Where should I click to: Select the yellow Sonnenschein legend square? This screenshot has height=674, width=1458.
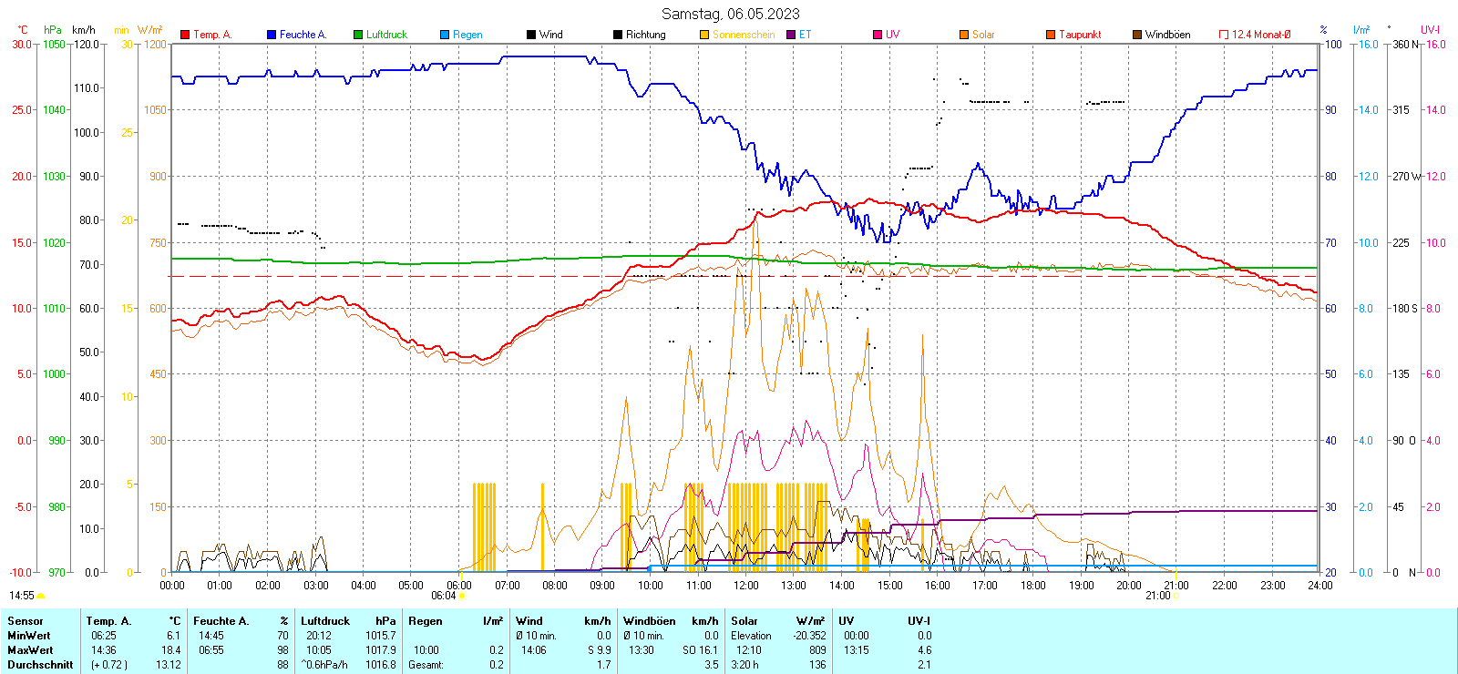pos(704,35)
